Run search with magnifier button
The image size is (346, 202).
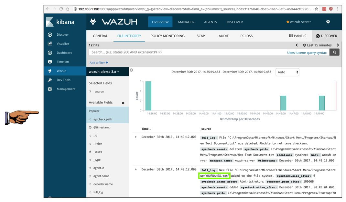tap(334, 52)
